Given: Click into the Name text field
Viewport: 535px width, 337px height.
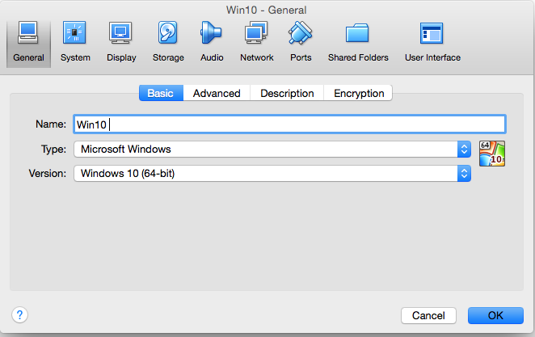Looking at the screenshot, I should (x=289, y=124).
